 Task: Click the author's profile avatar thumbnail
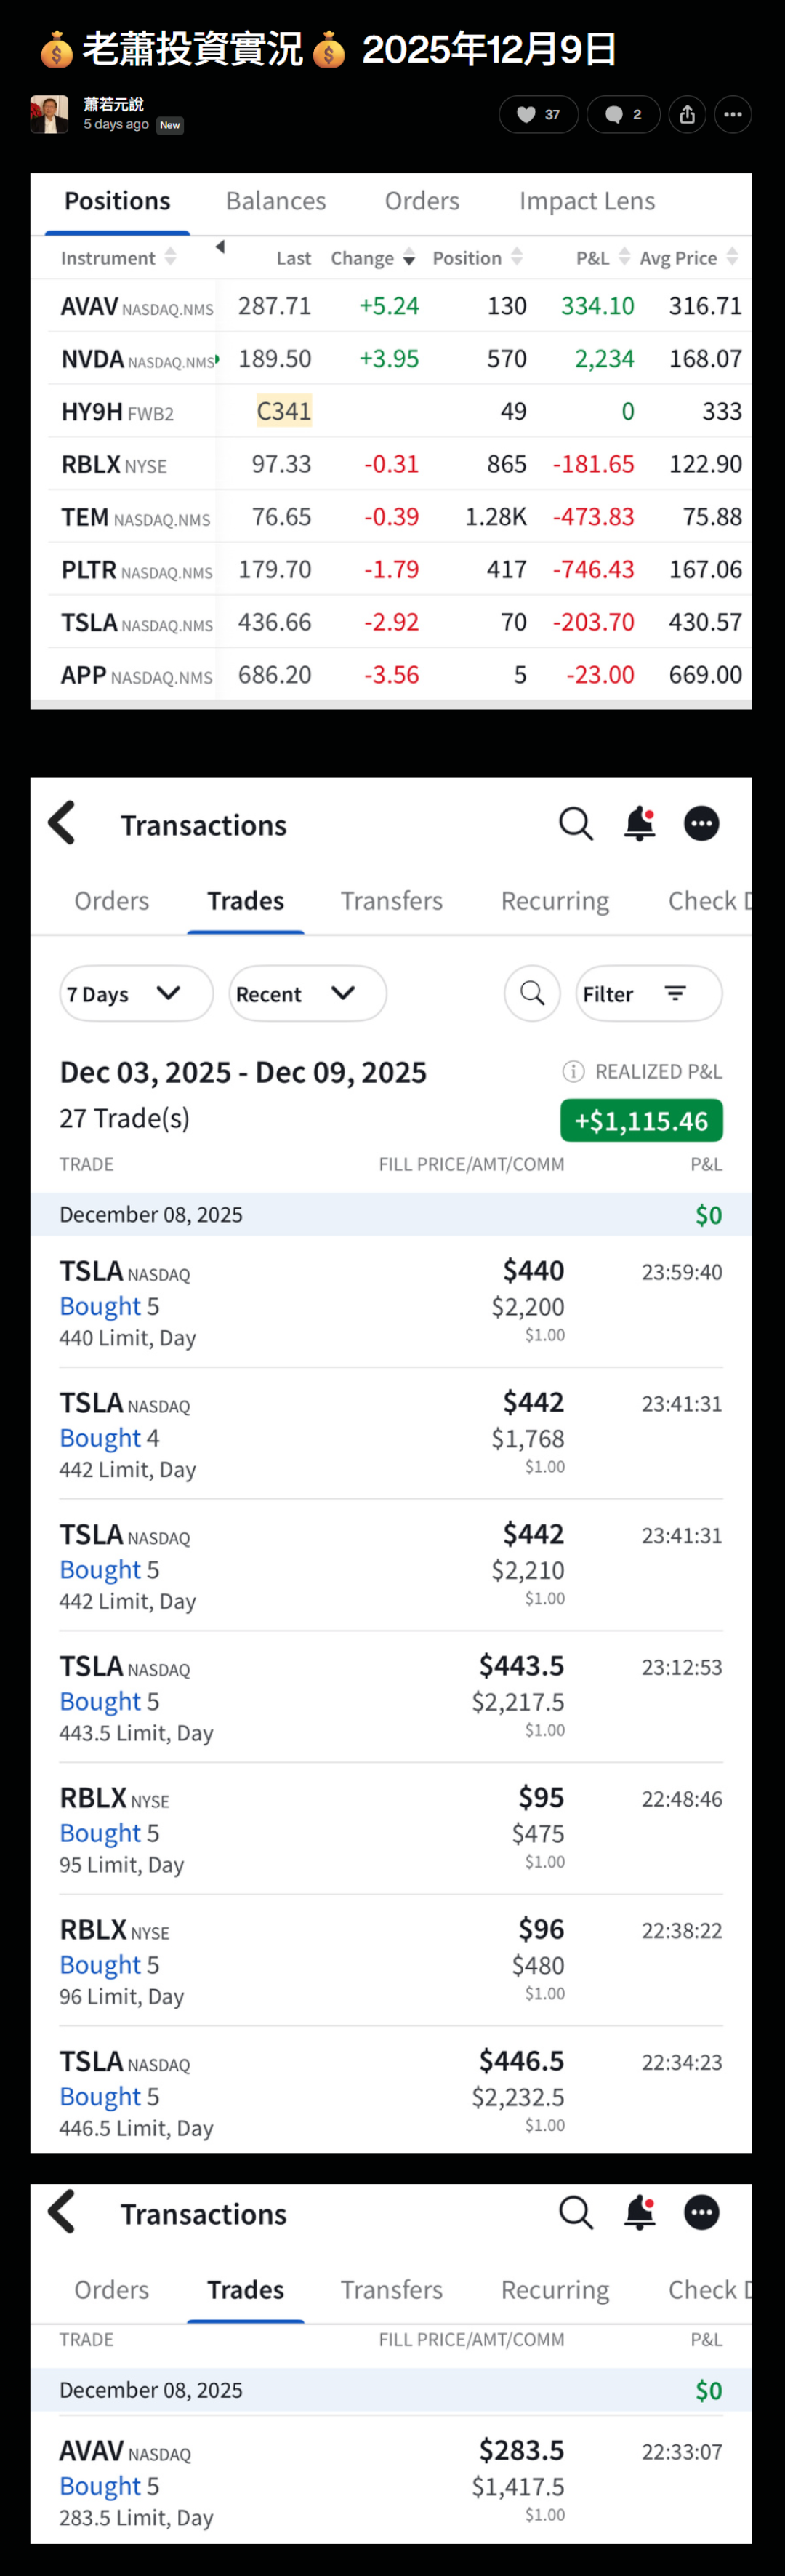click(49, 114)
